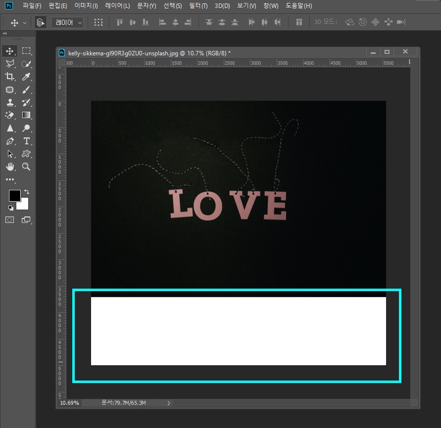Select the Custom Shape tool

point(26,154)
